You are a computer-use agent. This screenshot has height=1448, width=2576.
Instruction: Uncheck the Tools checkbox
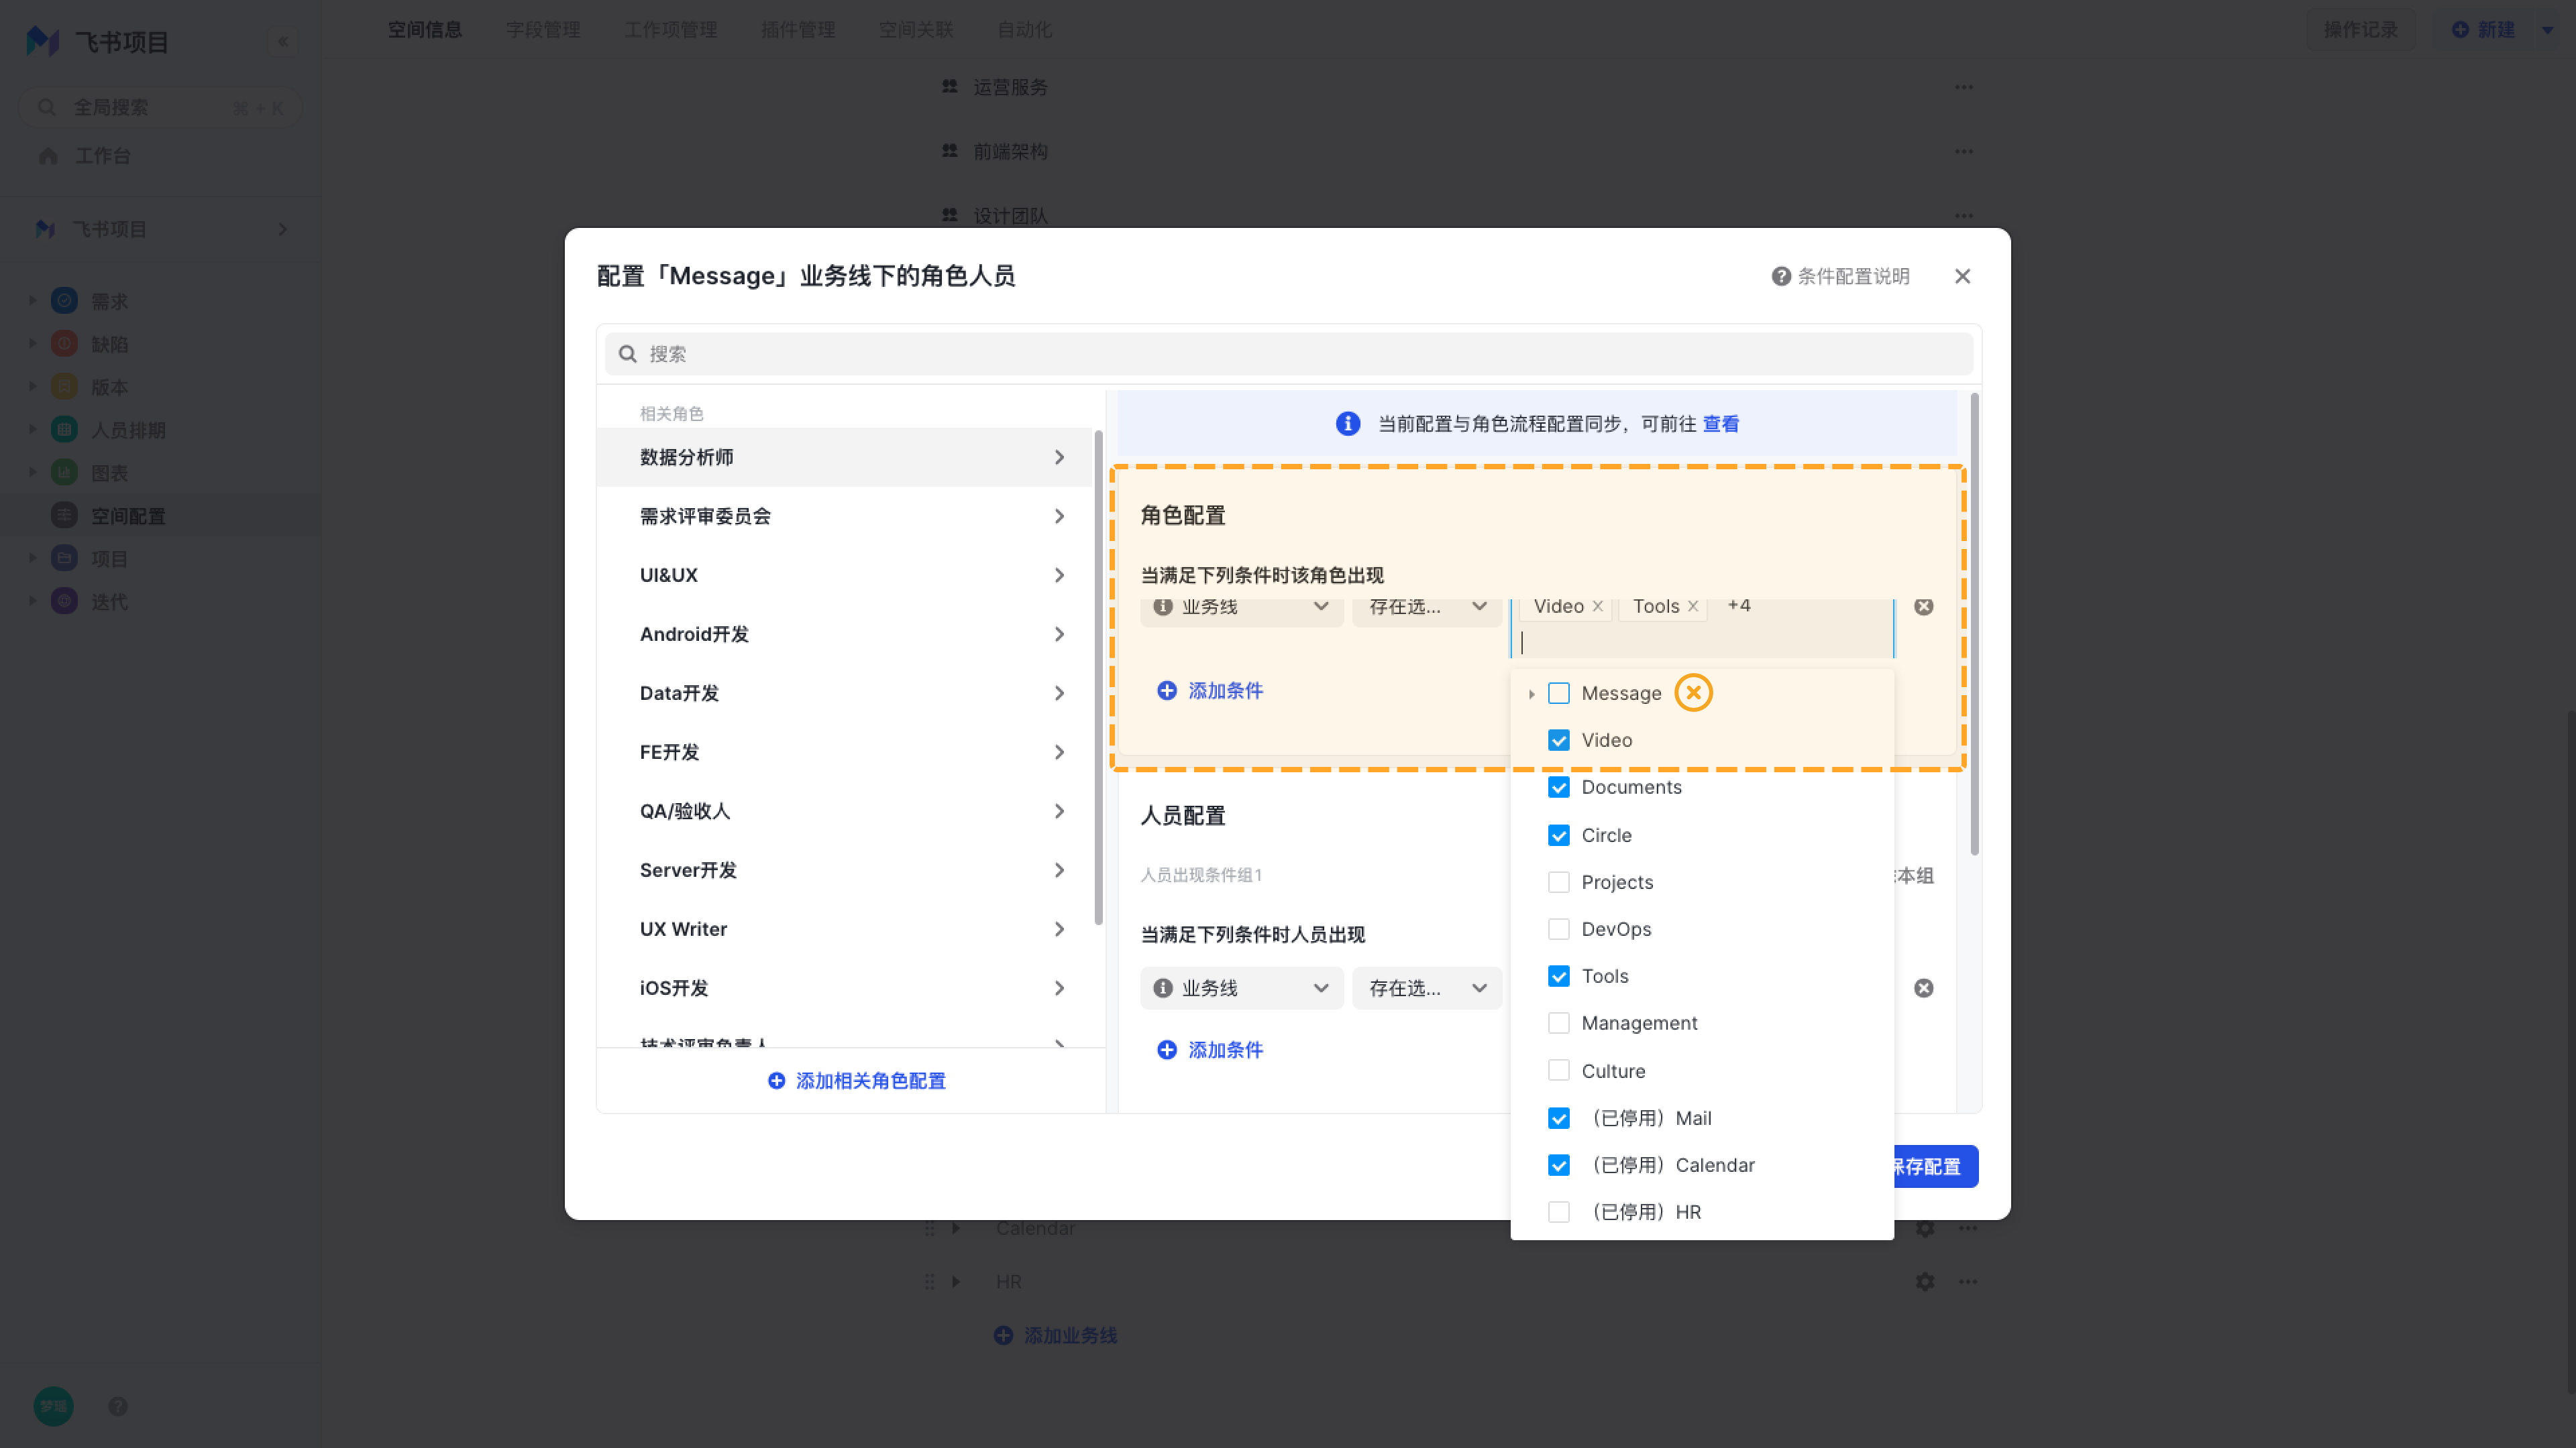pyautogui.click(x=1558, y=975)
